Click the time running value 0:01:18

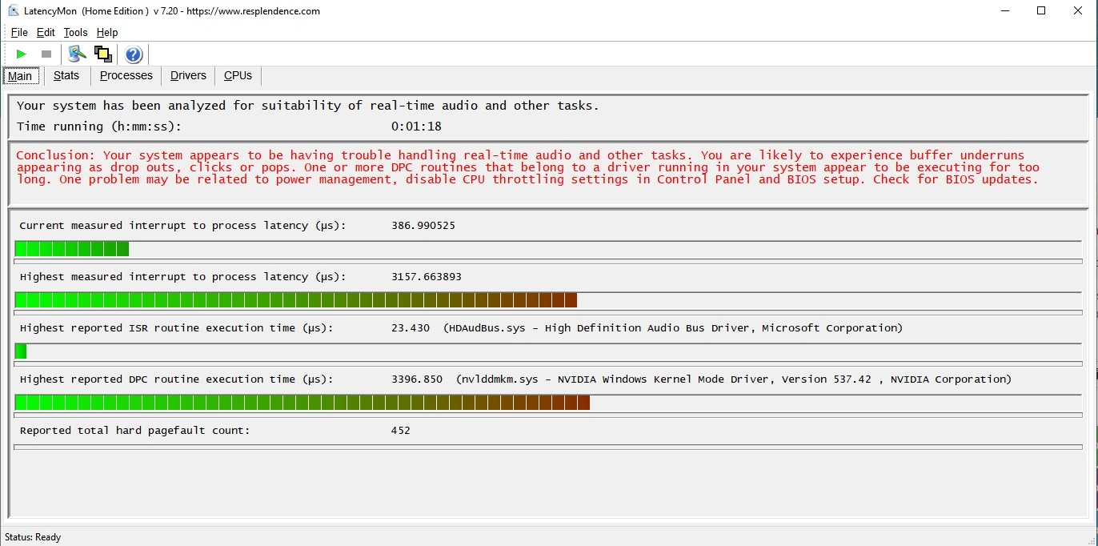416,126
